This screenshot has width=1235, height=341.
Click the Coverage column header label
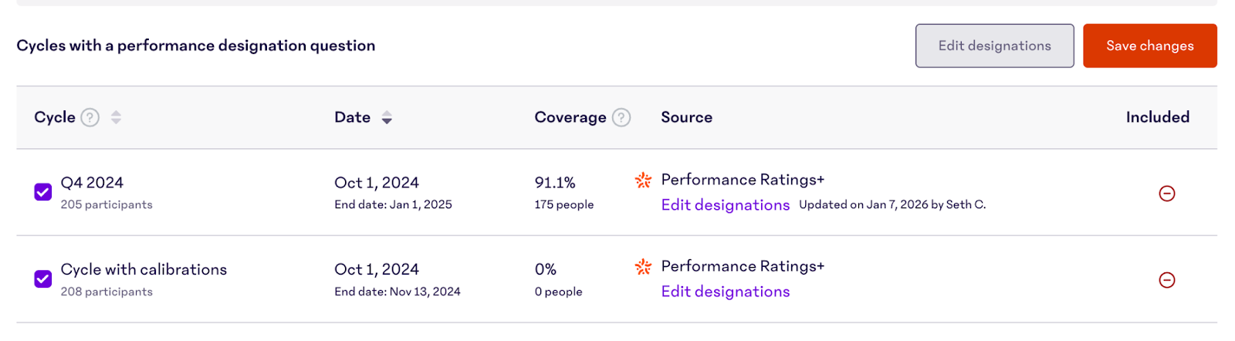[x=570, y=117]
